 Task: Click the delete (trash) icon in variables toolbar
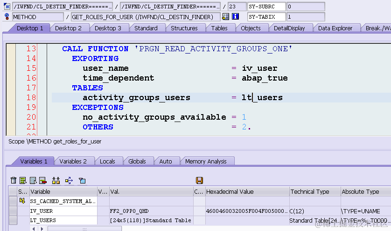14,180
